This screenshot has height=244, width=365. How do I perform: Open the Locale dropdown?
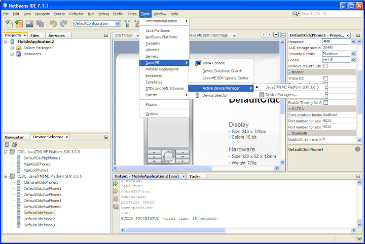tap(353, 60)
